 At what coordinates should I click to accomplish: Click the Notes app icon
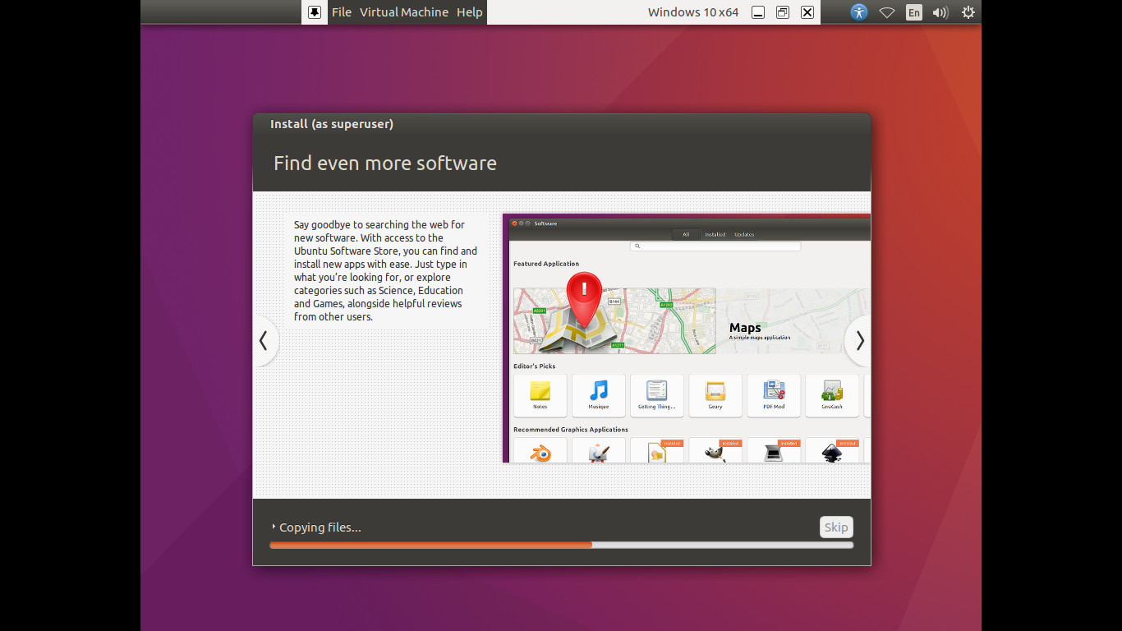click(540, 394)
